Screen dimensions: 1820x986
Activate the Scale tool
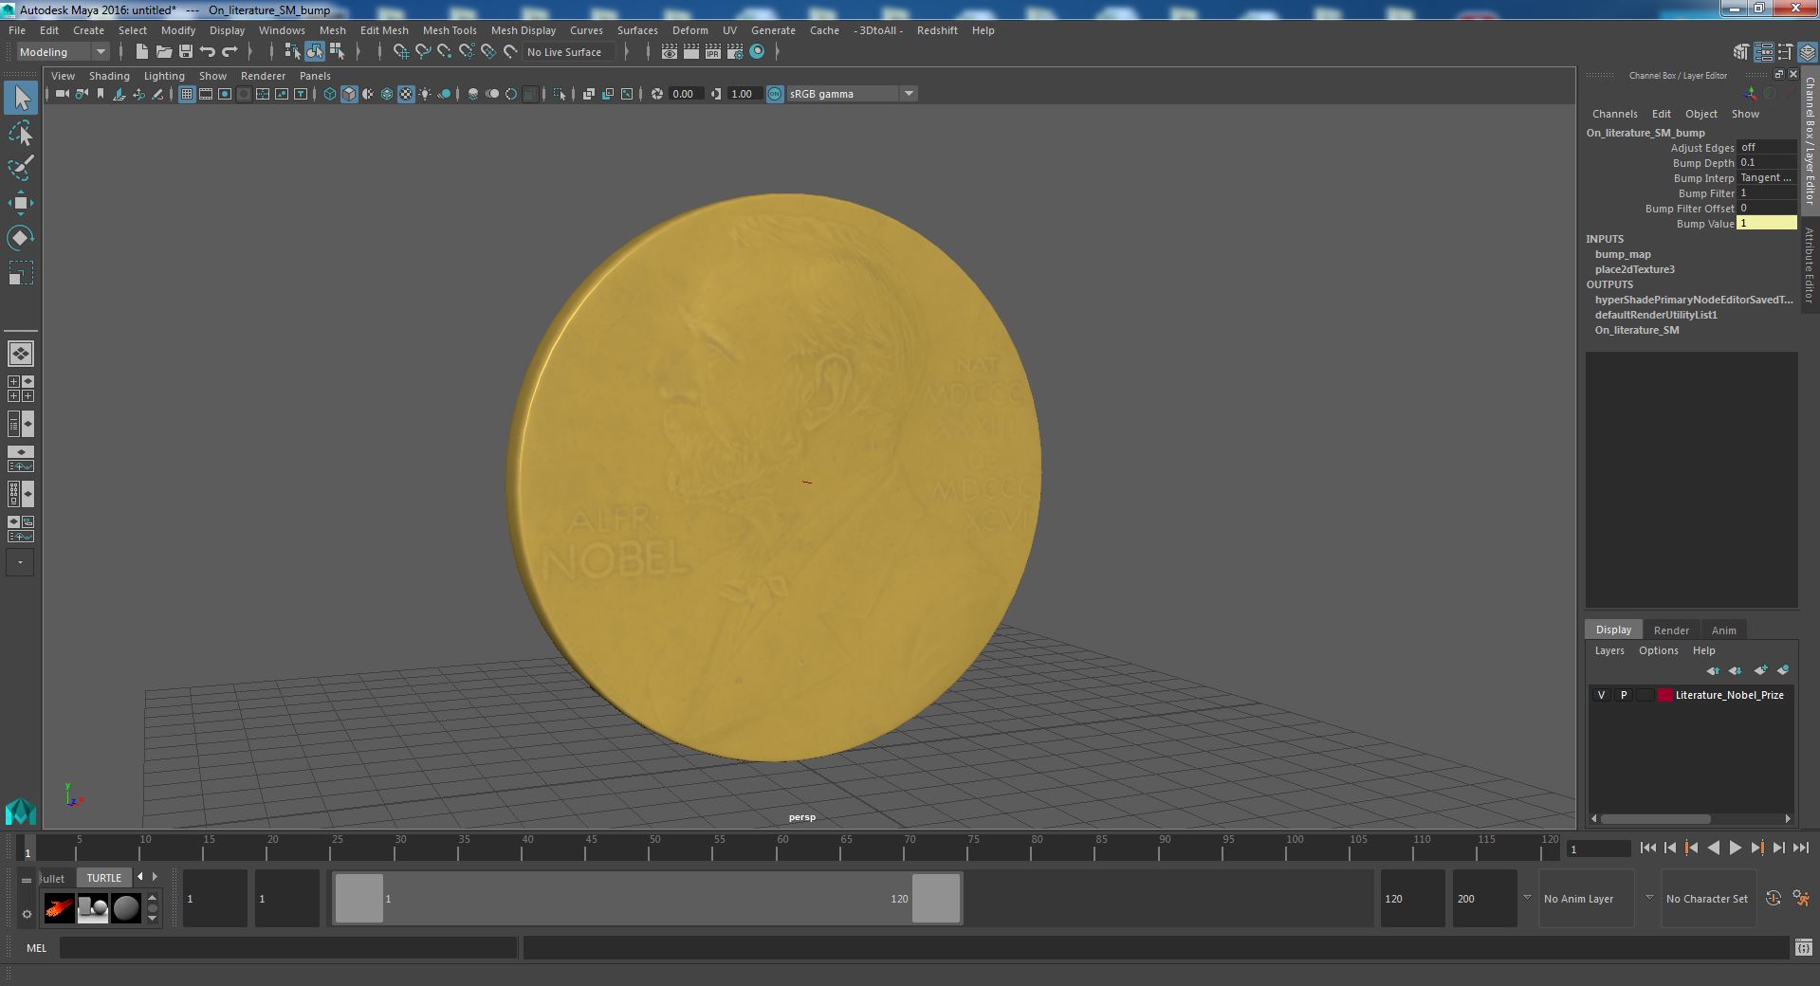(21, 273)
